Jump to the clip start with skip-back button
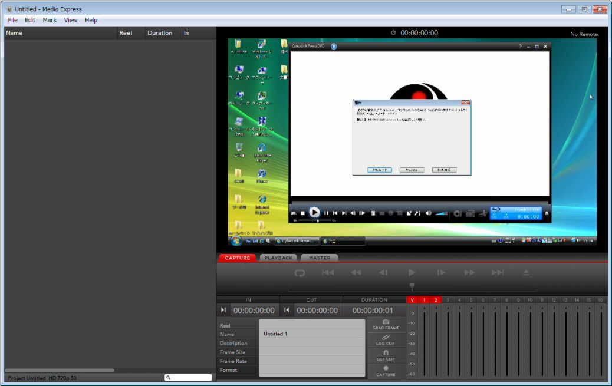This screenshot has width=612, height=386. click(328, 272)
